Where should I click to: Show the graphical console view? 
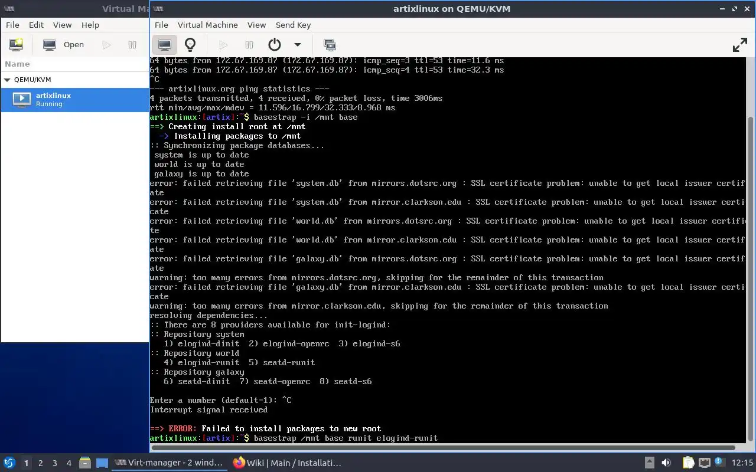(165, 45)
